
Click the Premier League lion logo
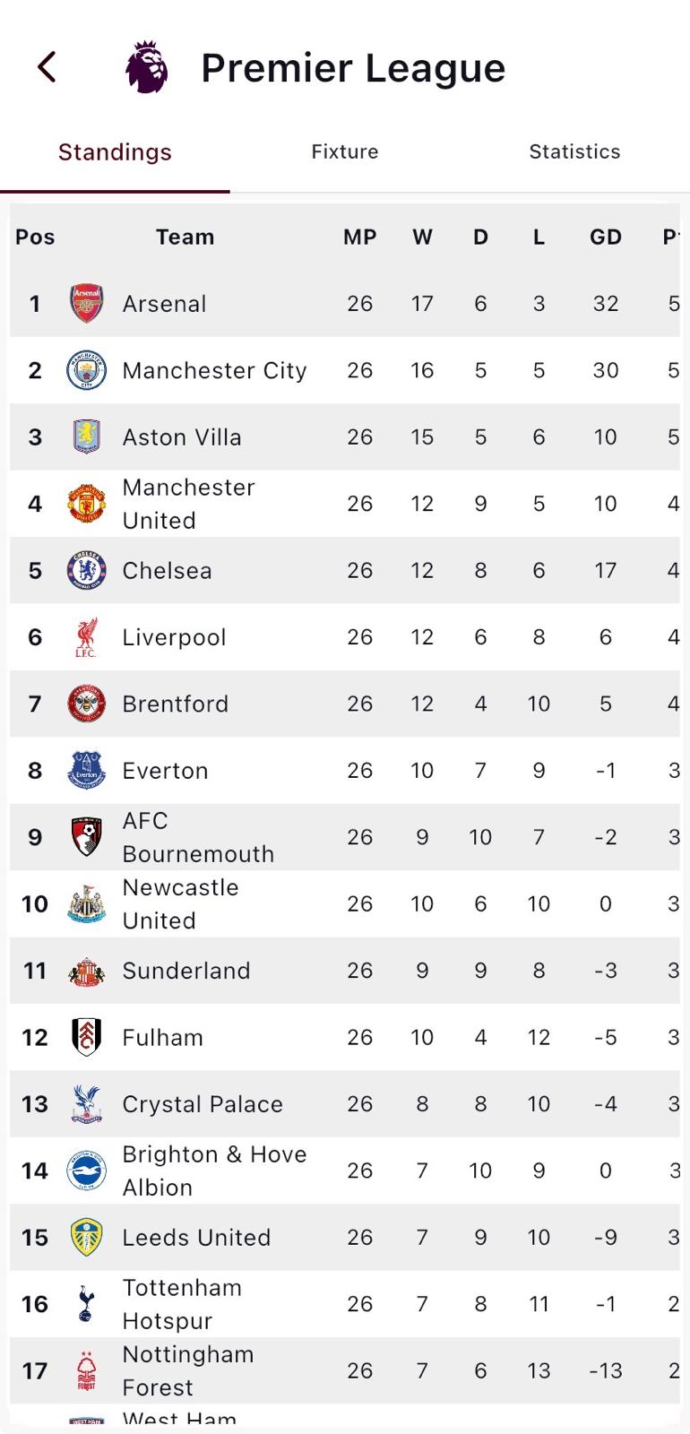pyautogui.click(x=147, y=67)
